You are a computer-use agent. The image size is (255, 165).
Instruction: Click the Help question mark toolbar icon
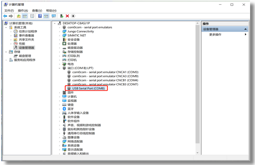pyautogui.click(x=40, y=16)
